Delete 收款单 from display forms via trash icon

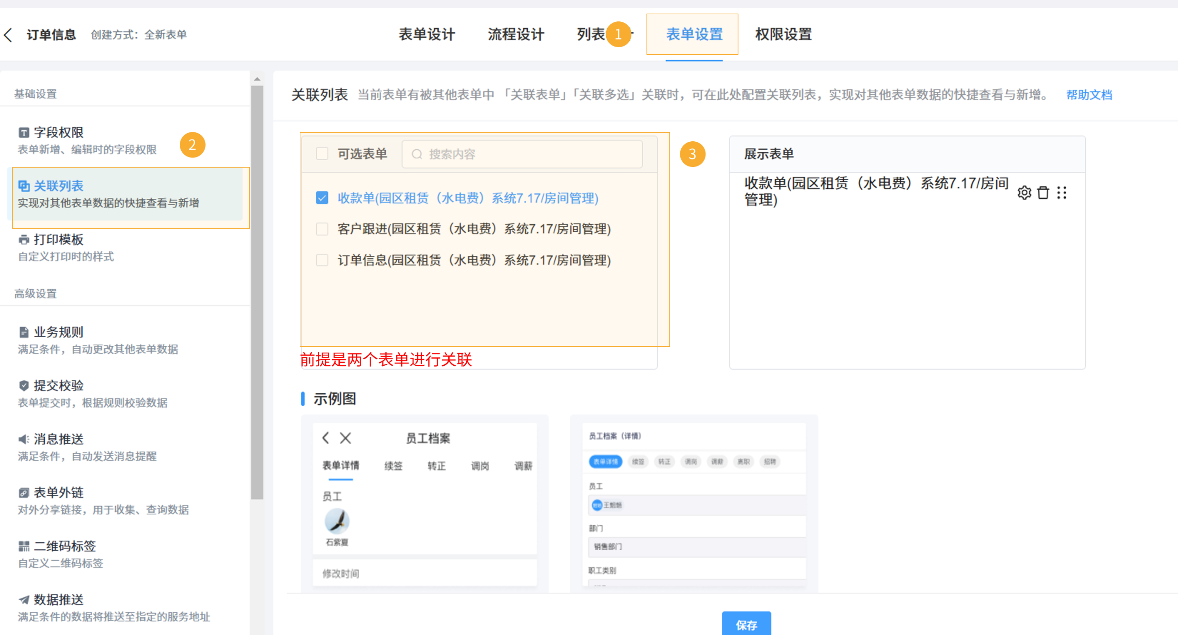pyautogui.click(x=1043, y=193)
